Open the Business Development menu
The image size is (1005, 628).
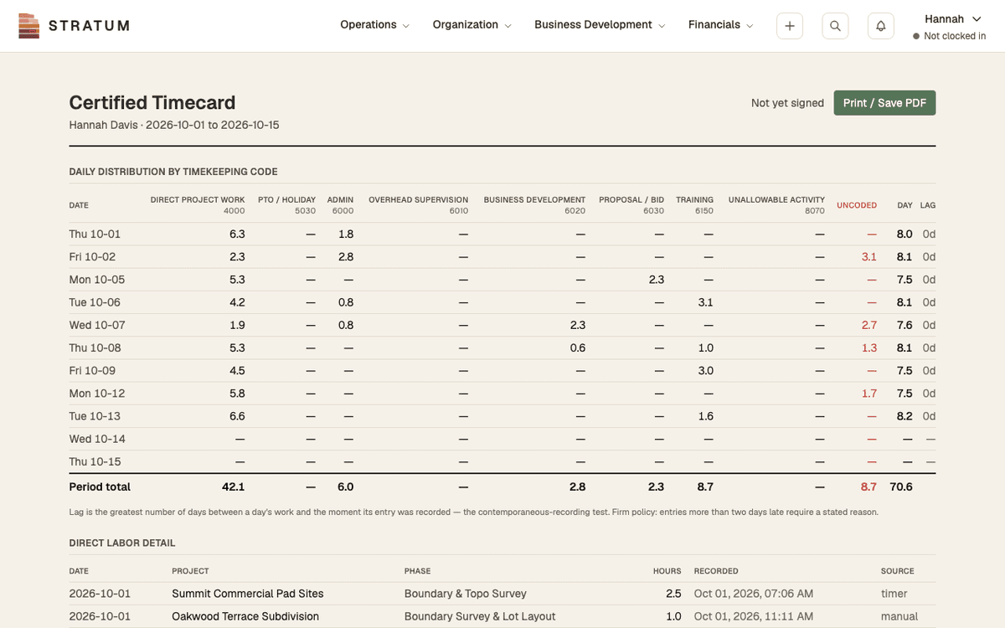pos(600,25)
